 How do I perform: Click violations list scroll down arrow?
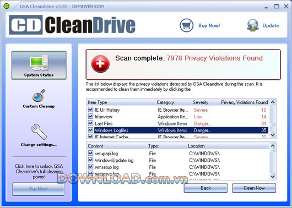click(x=273, y=135)
